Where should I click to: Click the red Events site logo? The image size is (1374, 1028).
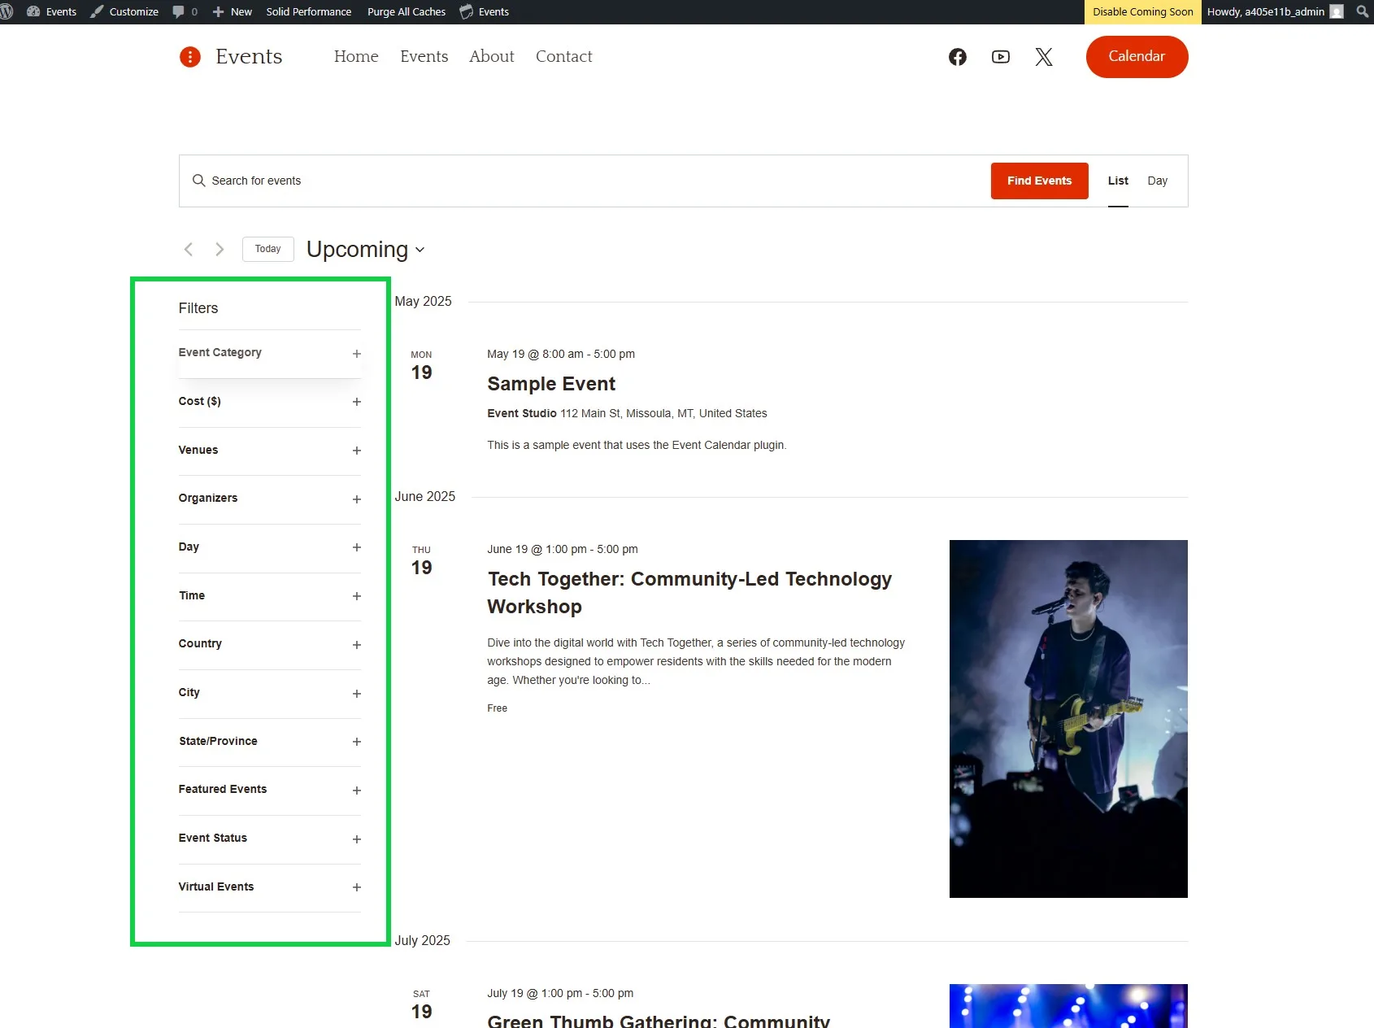pos(190,56)
